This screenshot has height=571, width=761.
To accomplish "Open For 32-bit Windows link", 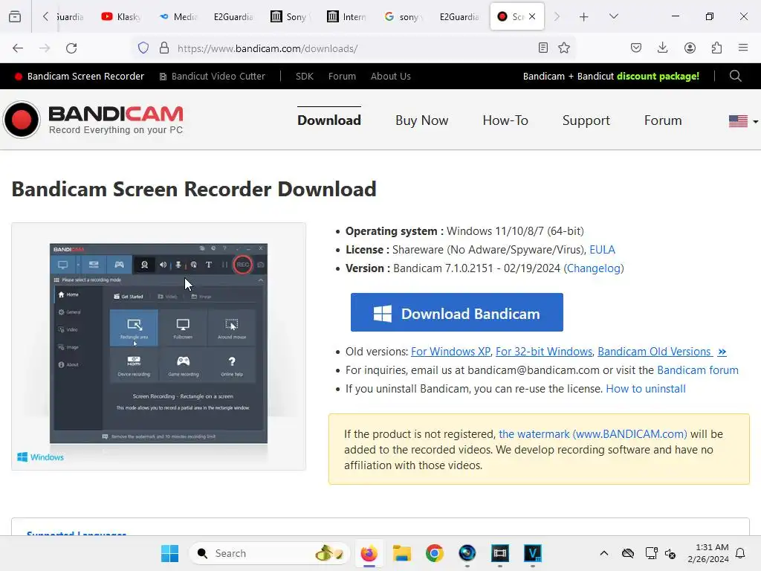I will tap(544, 352).
